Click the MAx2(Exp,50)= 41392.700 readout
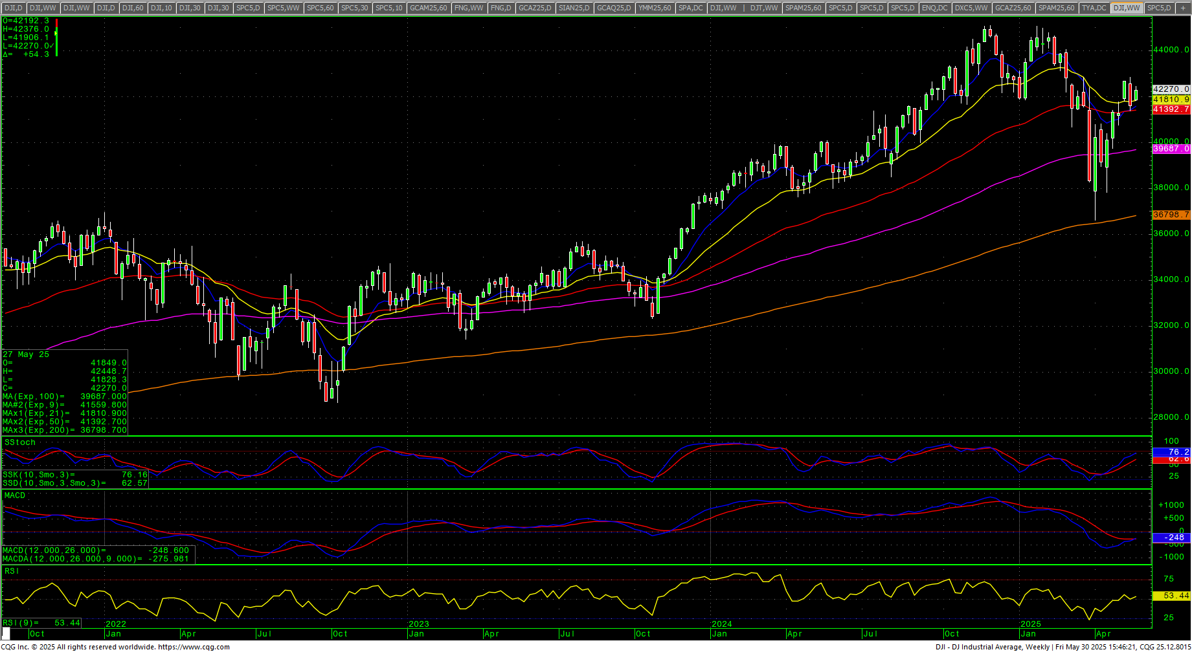This screenshot has width=1192, height=652. coord(65,422)
